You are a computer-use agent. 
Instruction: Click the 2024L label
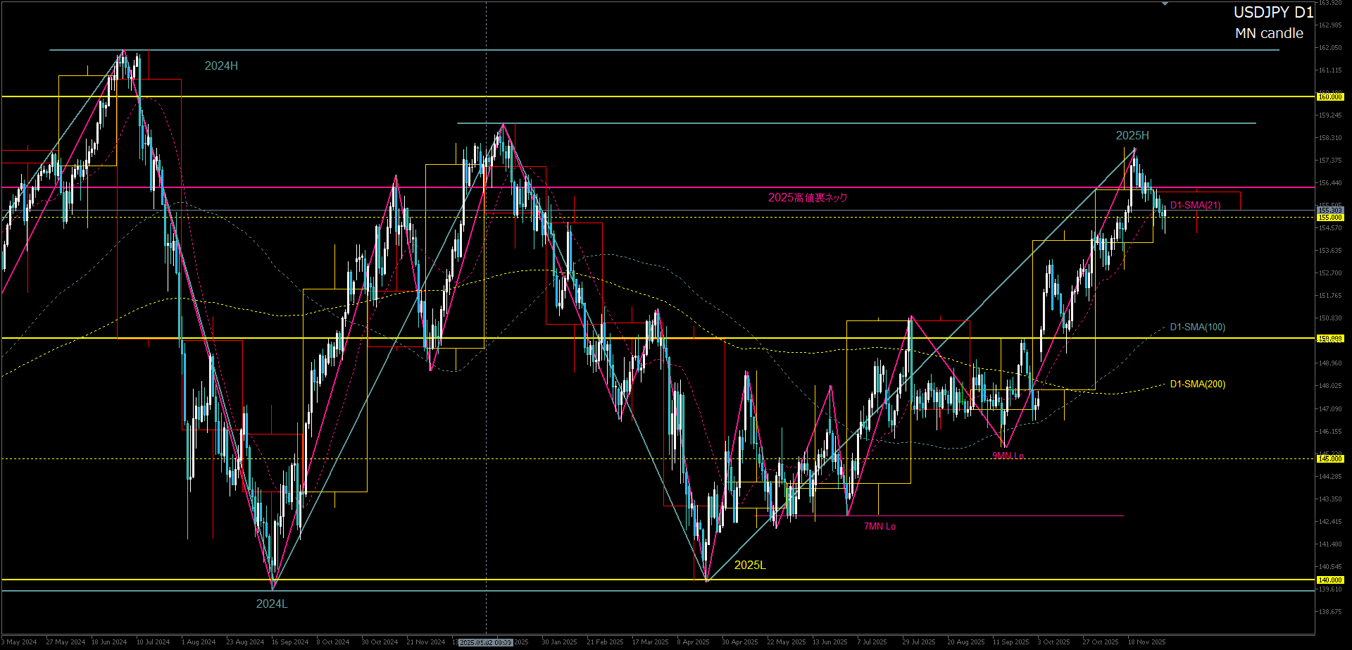pos(272,604)
